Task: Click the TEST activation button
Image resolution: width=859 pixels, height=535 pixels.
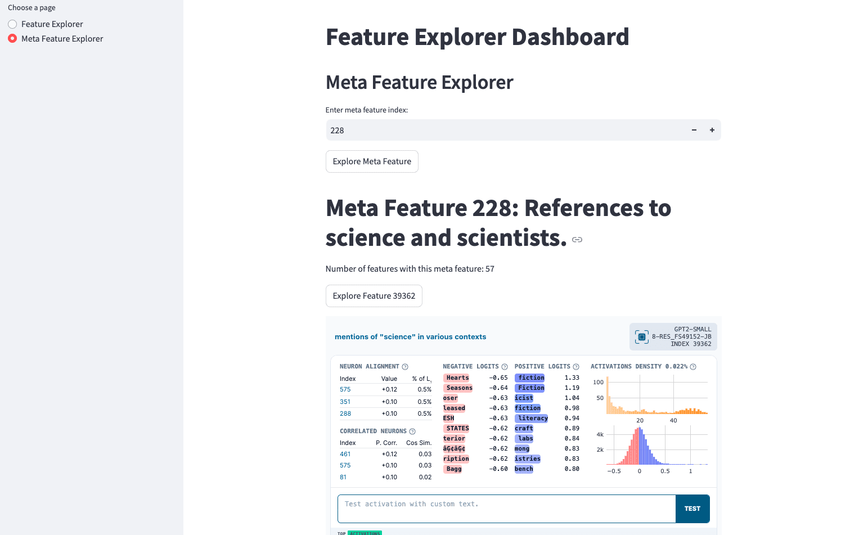Action: [x=692, y=509]
